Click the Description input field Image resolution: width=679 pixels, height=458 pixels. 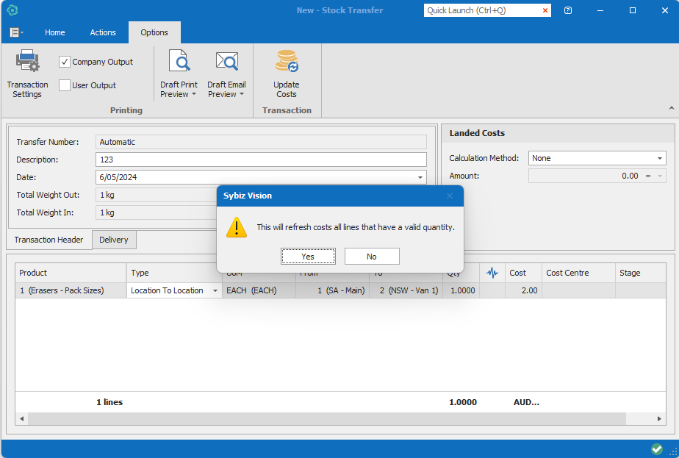click(261, 160)
